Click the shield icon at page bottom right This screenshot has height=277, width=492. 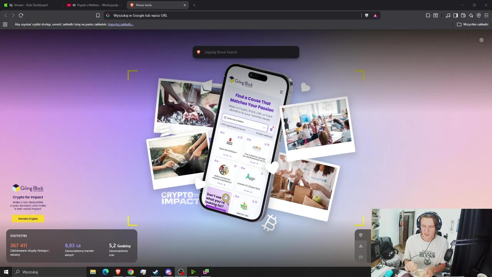[361, 235]
